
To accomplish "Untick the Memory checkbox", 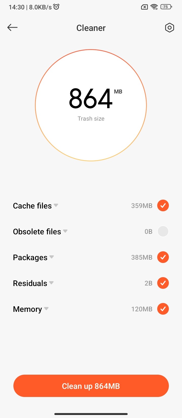I will pyautogui.click(x=163, y=309).
